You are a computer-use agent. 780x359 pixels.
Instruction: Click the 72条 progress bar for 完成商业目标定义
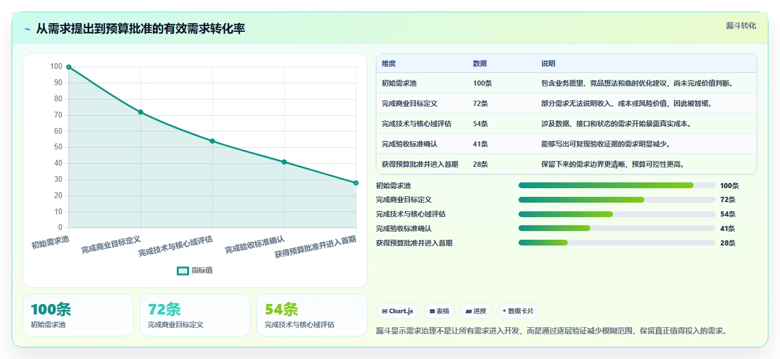[x=617, y=200]
